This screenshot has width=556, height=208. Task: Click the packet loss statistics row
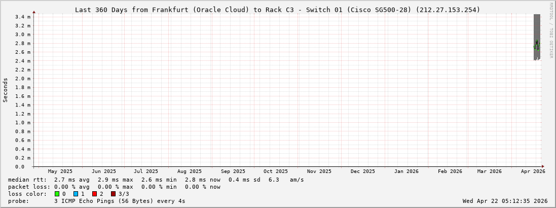tap(114, 187)
